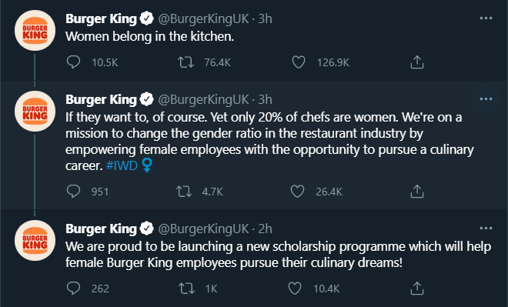This screenshot has height=307, width=508.
Task: Share the first Burger King tweet
Action: 417,62
